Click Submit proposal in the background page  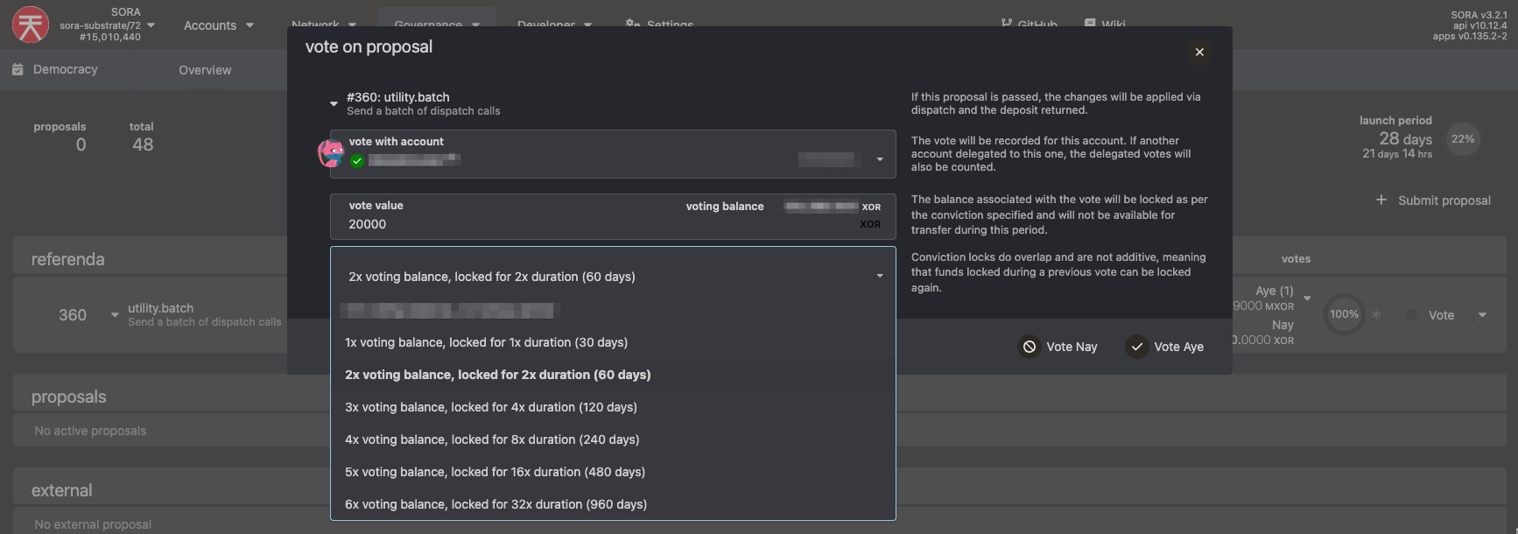1433,200
